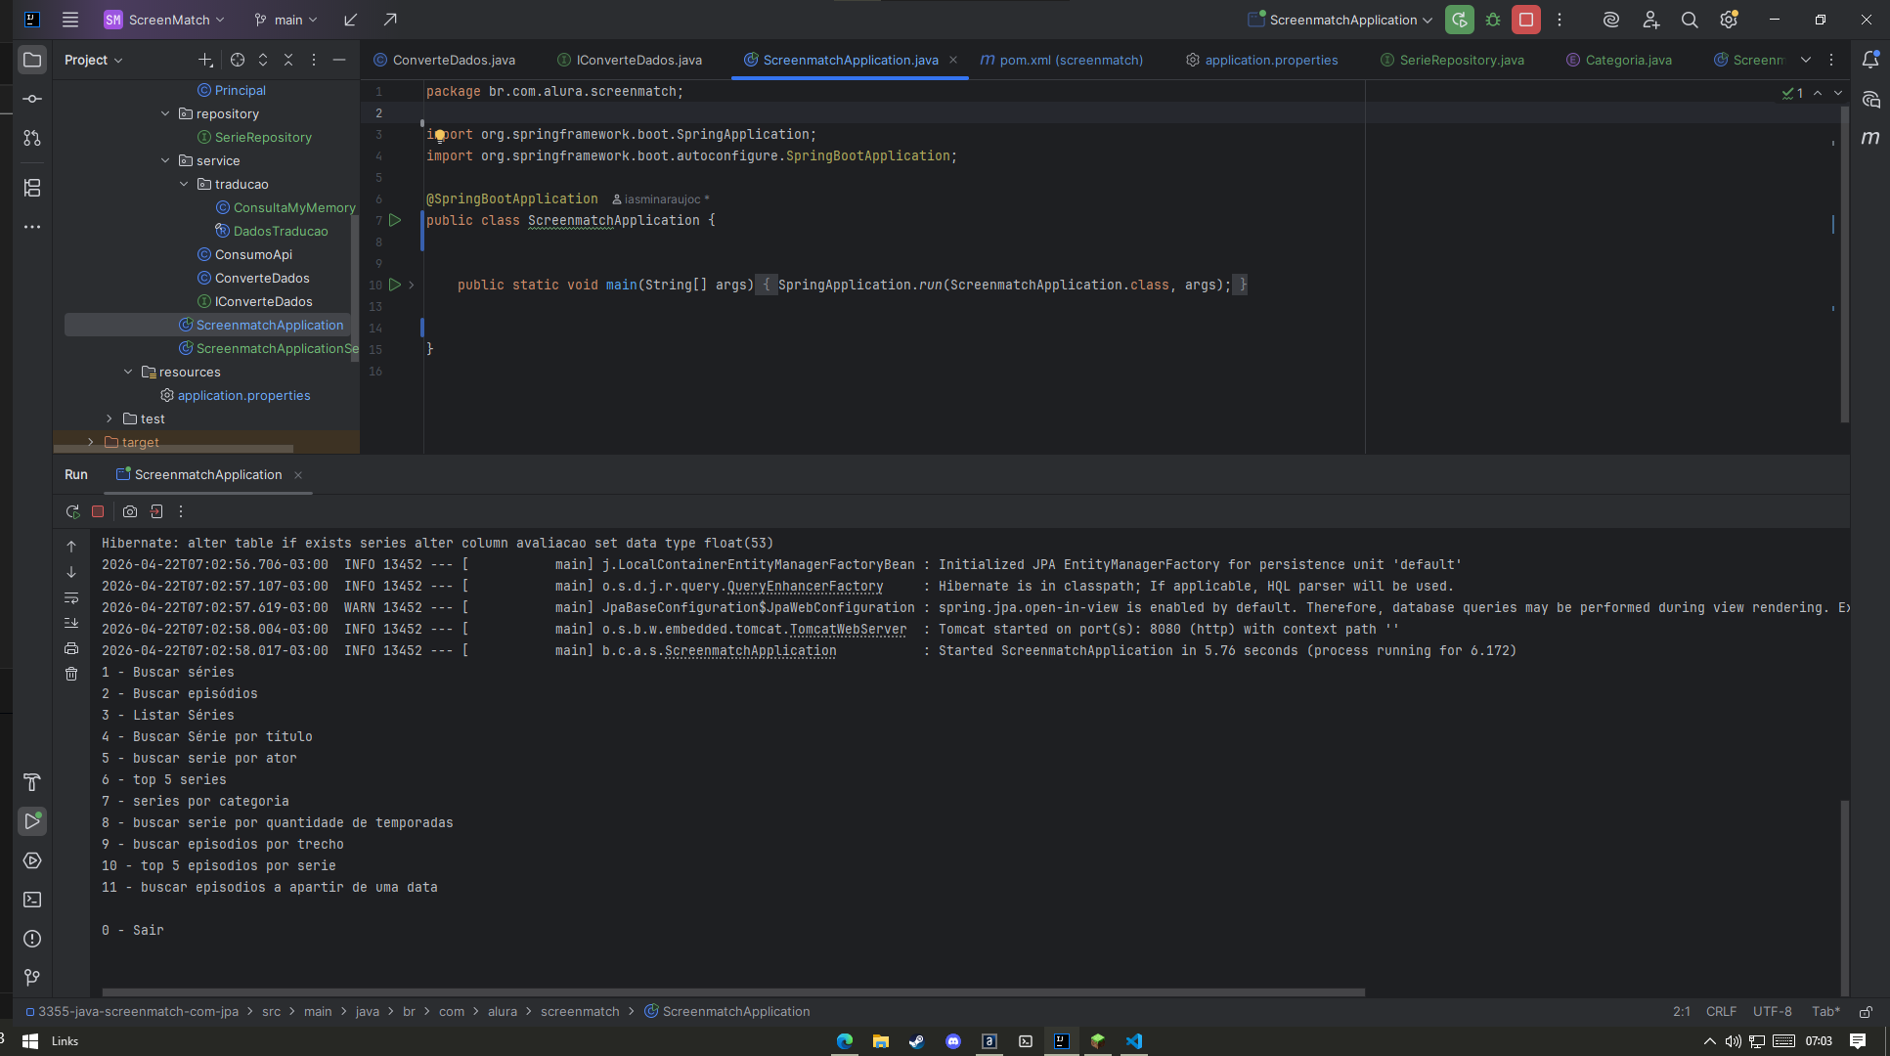The height and width of the screenshot is (1056, 1890).
Task: Open the Git tool window icon
Action: tap(32, 977)
